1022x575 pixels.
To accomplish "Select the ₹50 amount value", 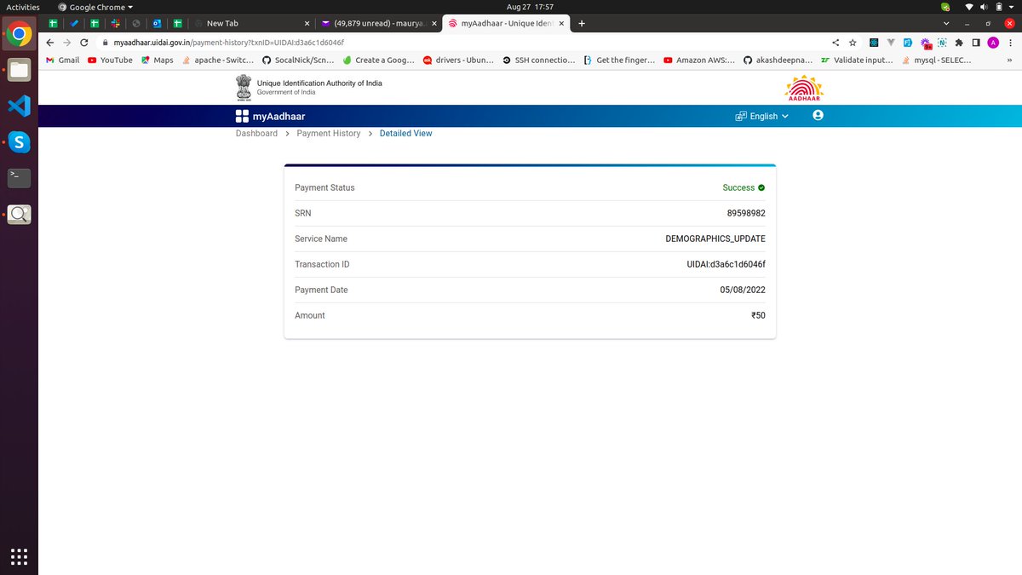I will (758, 315).
